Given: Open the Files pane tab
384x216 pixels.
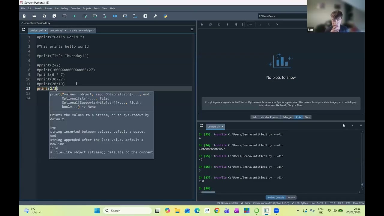Looking at the screenshot, I should (307, 117).
